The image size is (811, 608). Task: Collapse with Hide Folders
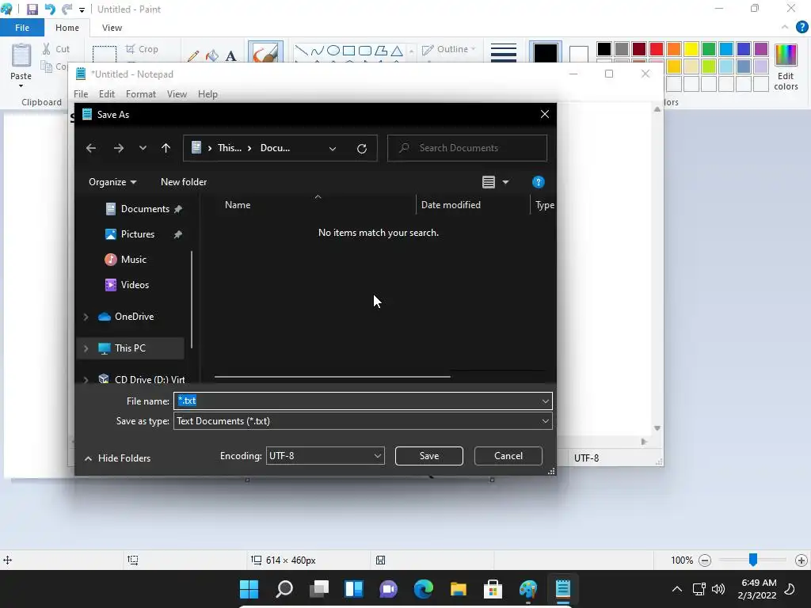117,458
